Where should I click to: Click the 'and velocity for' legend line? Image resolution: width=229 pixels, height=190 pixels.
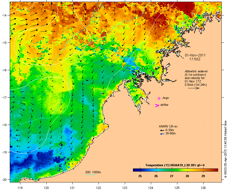point(195,78)
